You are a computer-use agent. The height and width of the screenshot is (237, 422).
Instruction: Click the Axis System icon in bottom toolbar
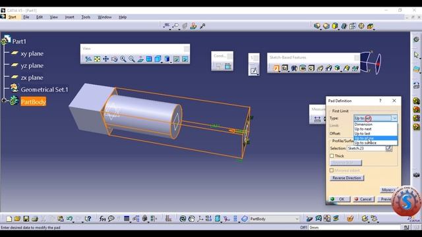tap(200, 219)
